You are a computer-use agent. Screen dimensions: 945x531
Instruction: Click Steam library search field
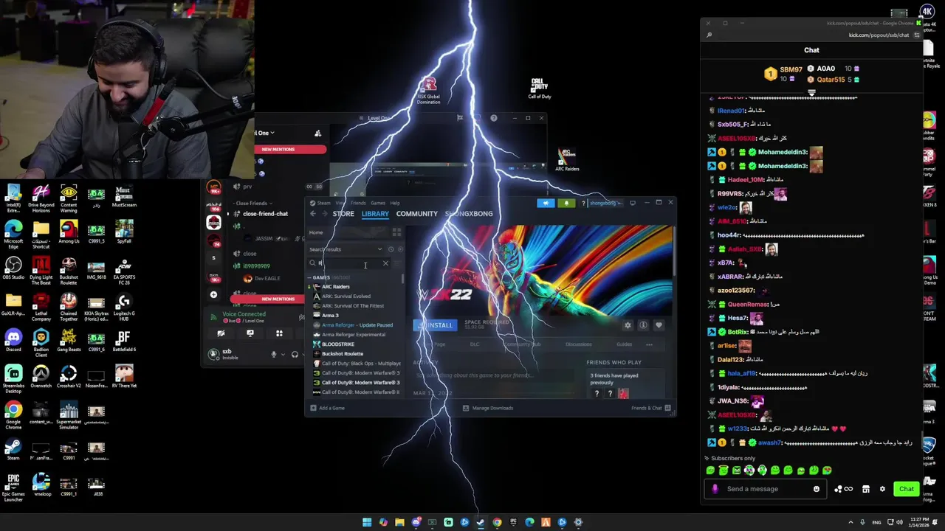pos(347,263)
